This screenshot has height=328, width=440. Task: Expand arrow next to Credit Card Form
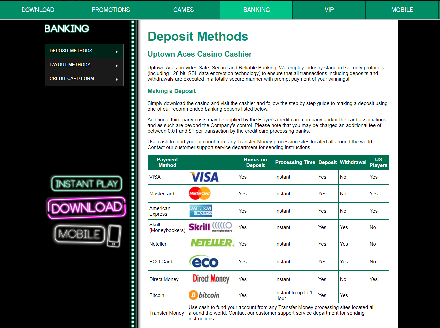point(117,79)
